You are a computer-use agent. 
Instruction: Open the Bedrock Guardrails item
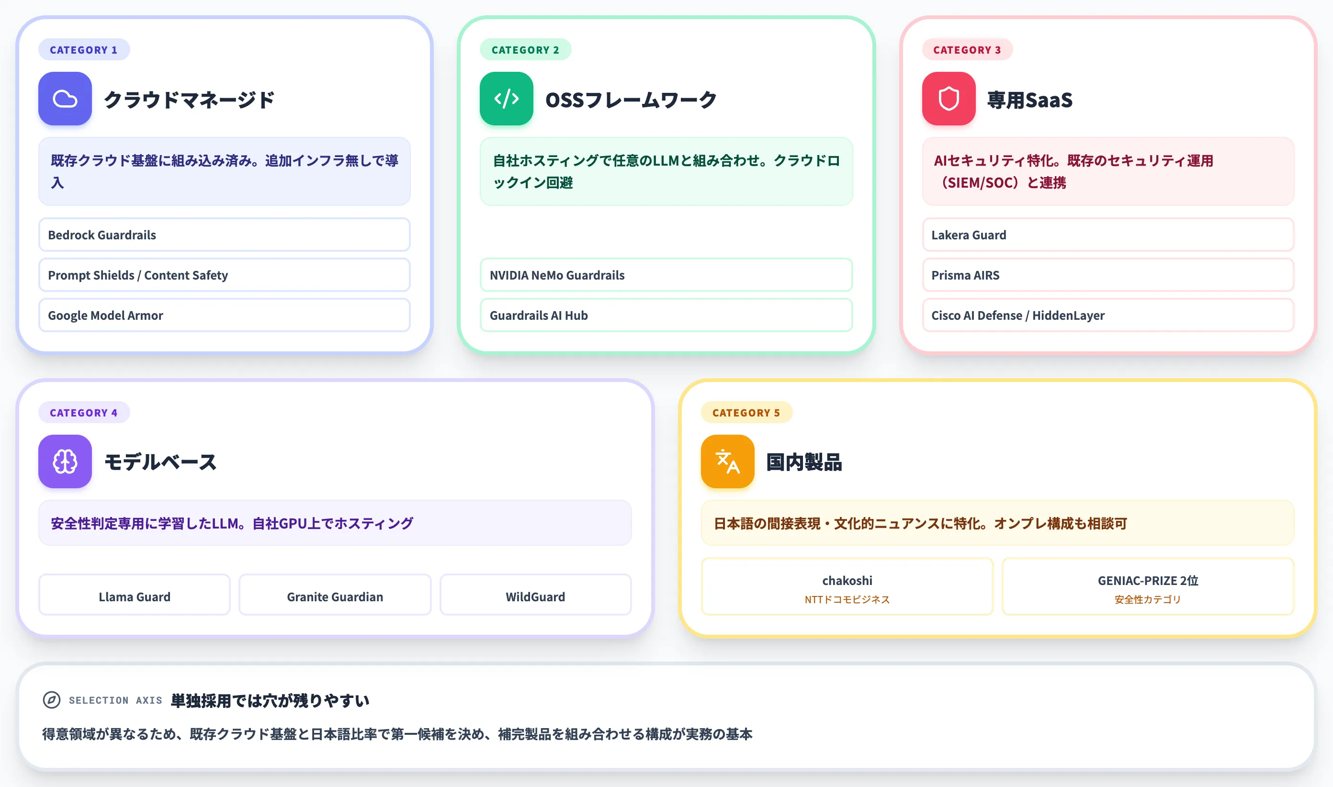click(225, 235)
